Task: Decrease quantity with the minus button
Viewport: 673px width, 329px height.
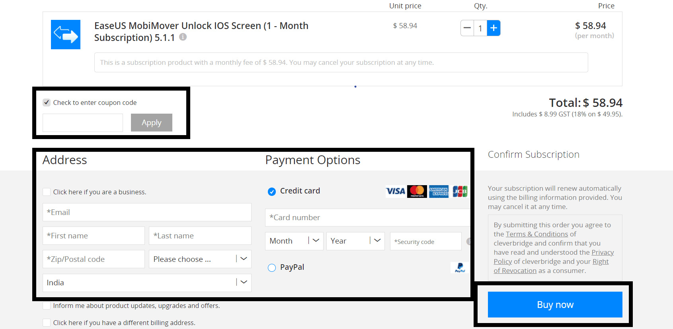Action: (x=467, y=28)
